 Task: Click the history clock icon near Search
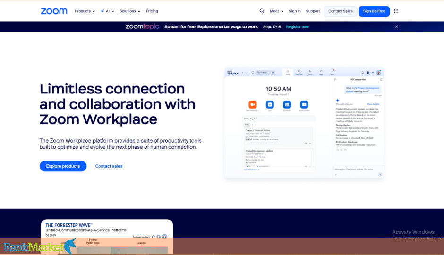tap(253, 73)
